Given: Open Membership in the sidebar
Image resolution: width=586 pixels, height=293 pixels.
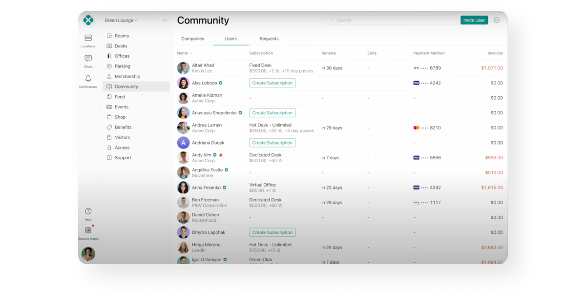Looking at the screenshot, I should (x=127, y=77).
